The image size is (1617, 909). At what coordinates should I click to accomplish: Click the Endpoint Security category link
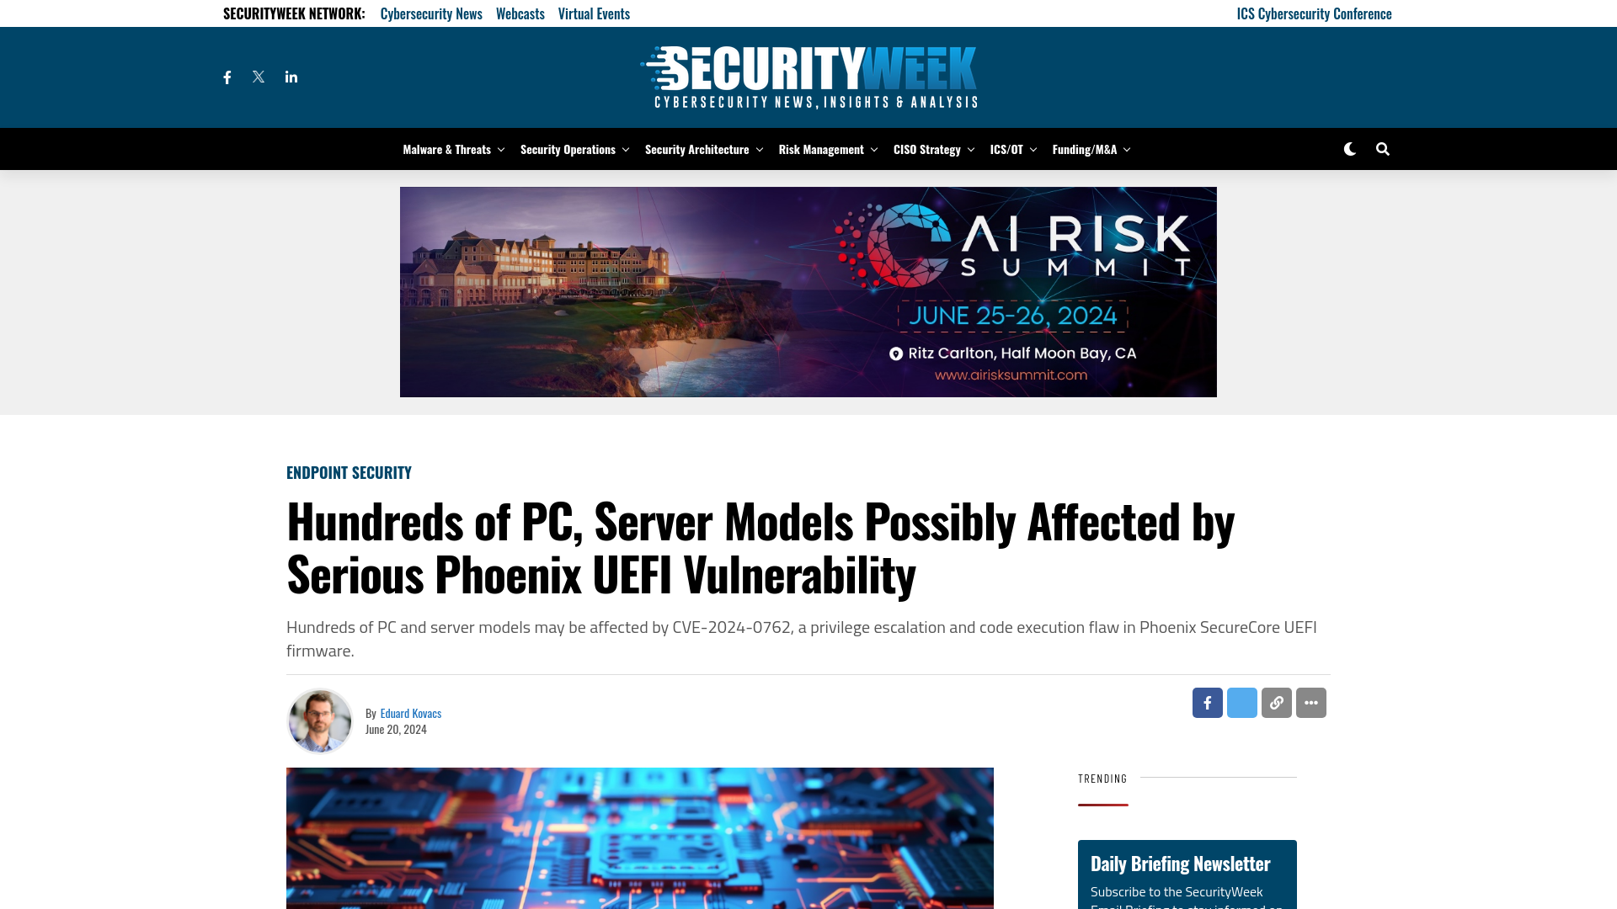(349, 470)
